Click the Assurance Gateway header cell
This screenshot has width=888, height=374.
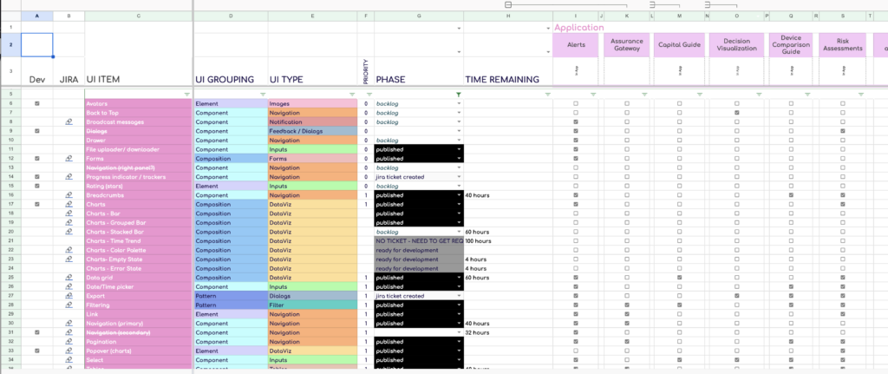627,45
